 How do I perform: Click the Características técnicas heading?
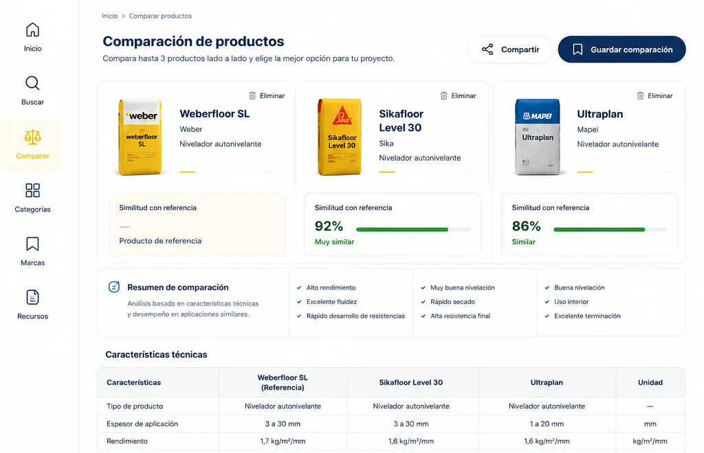[x=156, y=354]
